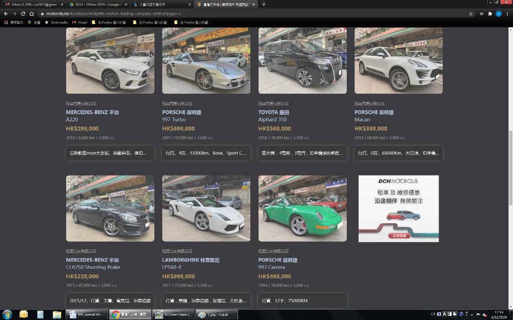Screen dimensions: 513x320
Task: Click the HK$388,000 price
Action: 371,129
